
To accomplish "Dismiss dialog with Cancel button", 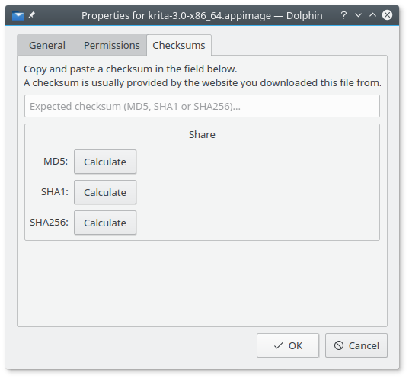I will (356, 345).
